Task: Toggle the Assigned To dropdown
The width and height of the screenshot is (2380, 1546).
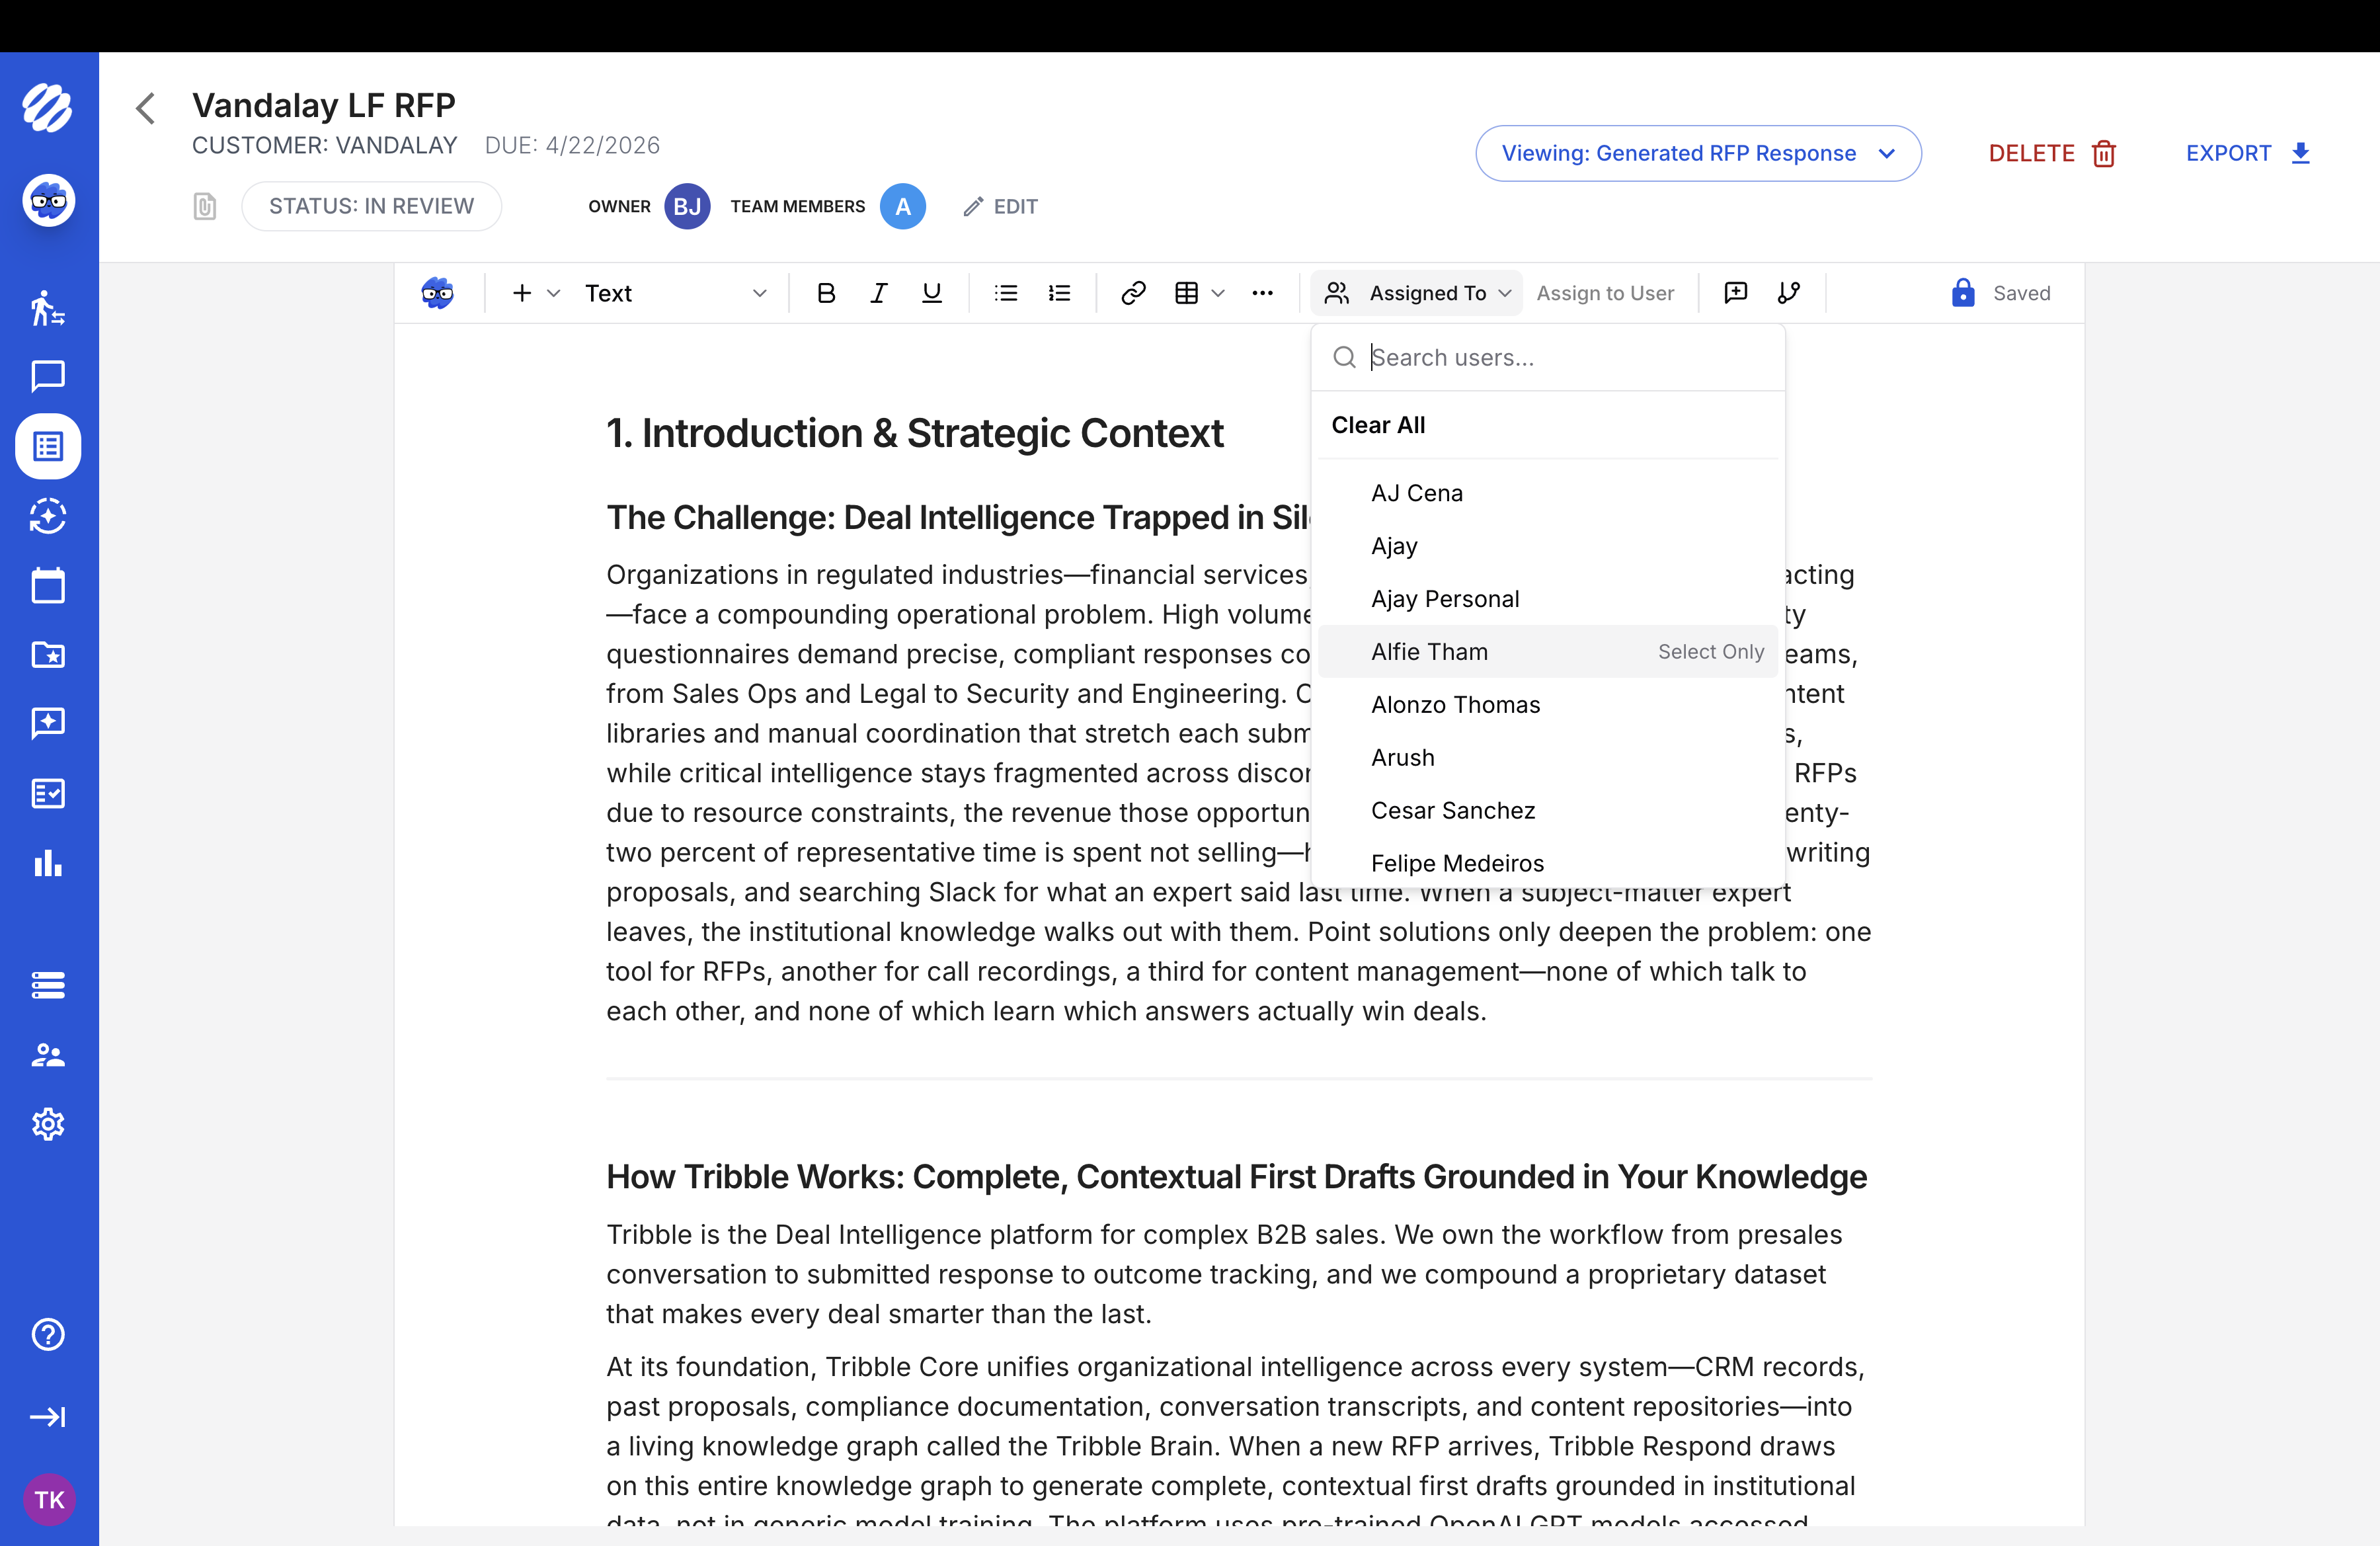Action: (x=1416, y=293)
